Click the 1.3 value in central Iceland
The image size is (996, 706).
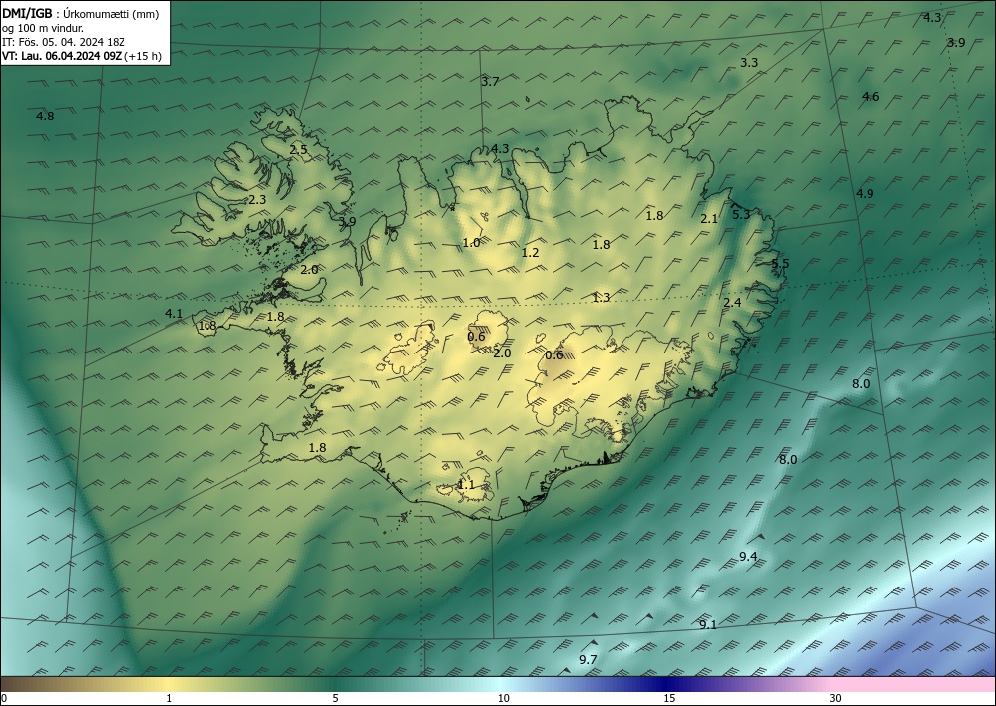[x=601, y=297]
